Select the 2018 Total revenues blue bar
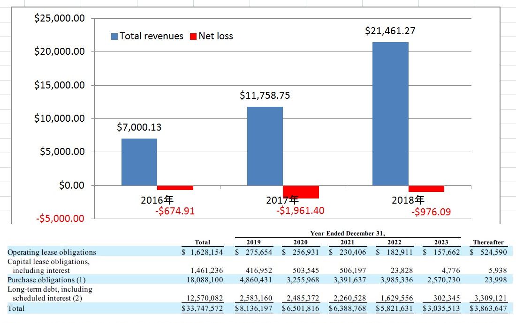 [x=390, y=114]
